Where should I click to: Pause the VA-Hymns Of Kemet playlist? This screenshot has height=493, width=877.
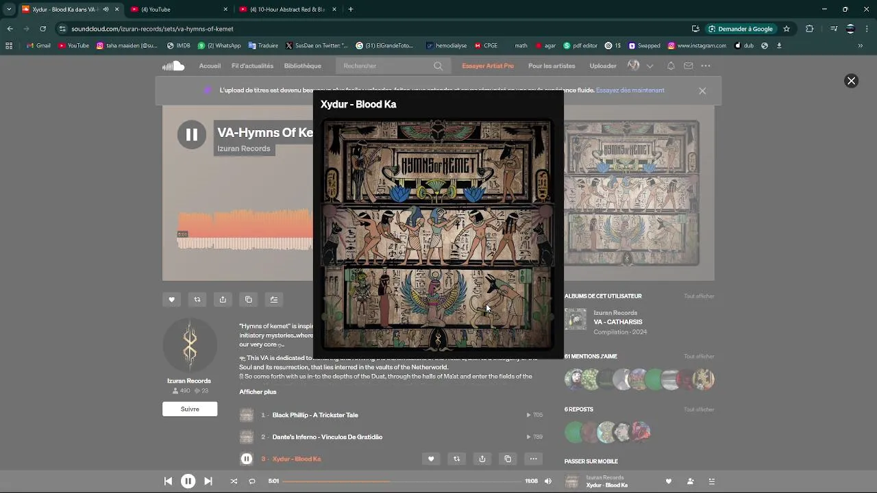[192, 135]
